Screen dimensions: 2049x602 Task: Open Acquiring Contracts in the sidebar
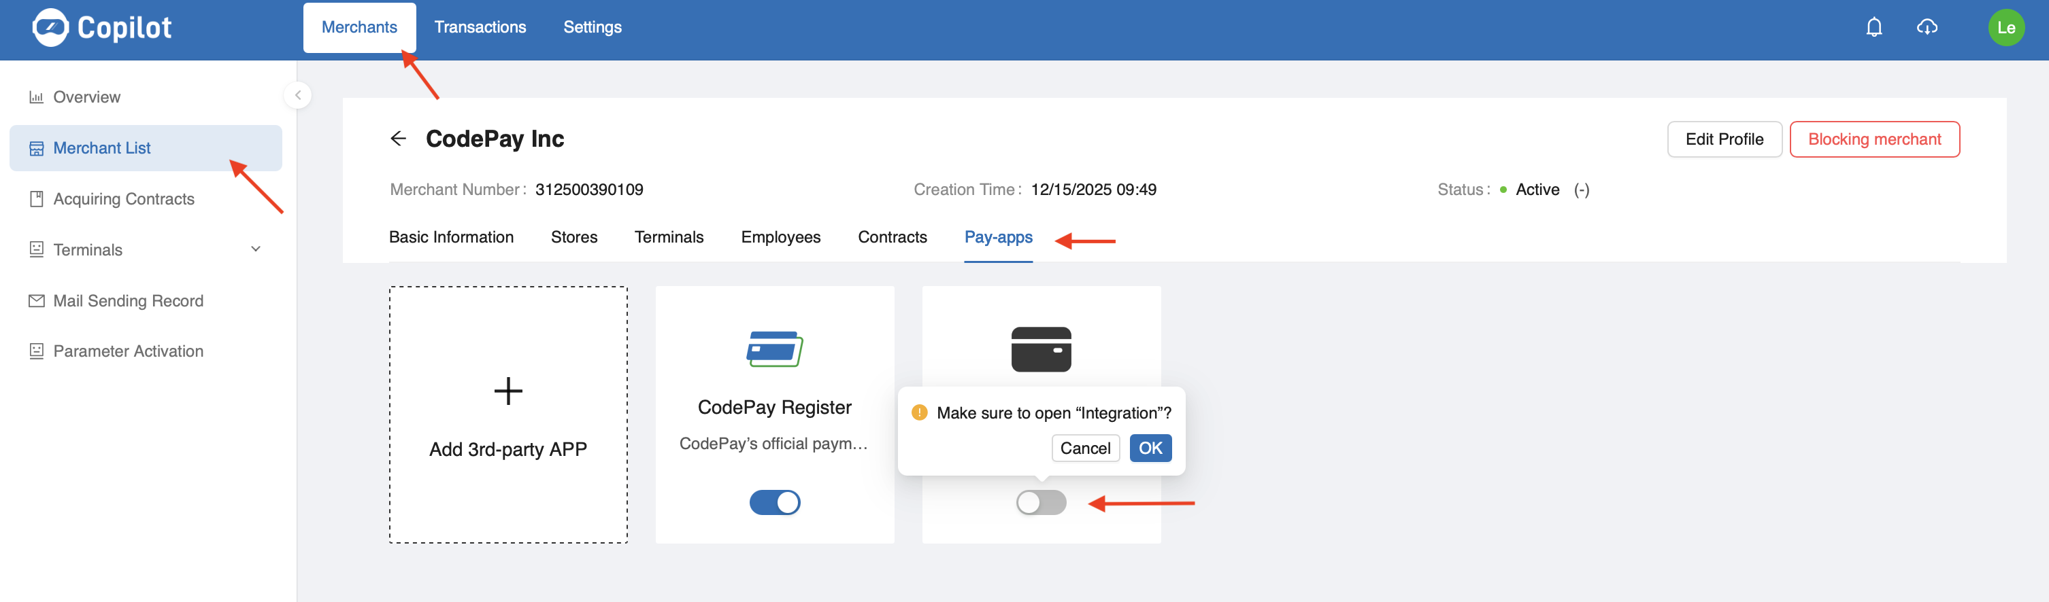pos(123,199)
